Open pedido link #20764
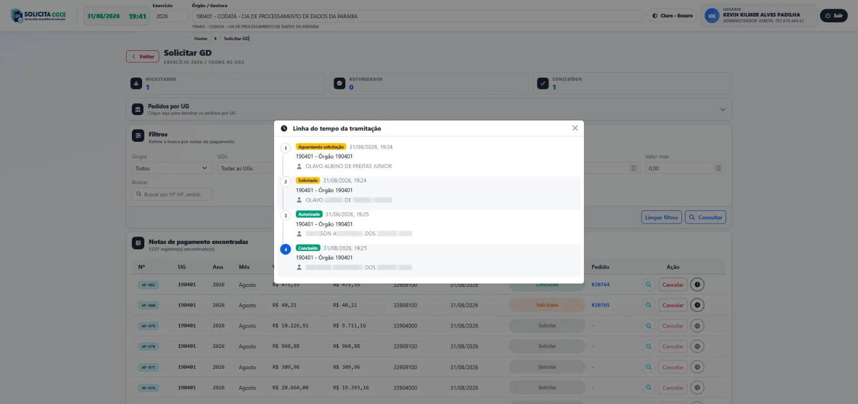Screen dimensions: 858x404 tap(601, 285)
